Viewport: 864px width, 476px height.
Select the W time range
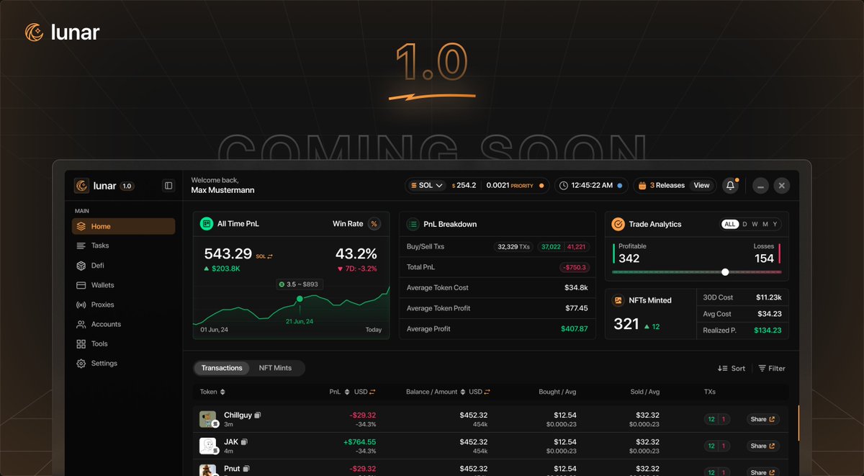pyautogui.click(x=755, y=225)
